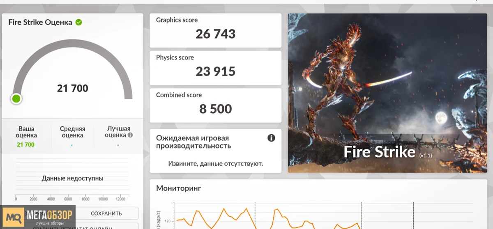493x229 pixels.
Task: Click the Извините, данные отсутствуют message
Action: pyautogui.click(x=216, y=164)
